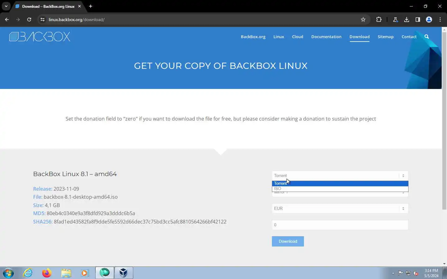Image resolution: width=447 pixels, height=279 pixels.
Task: Bookmark this page with the star icon
Action: pos(363,20)
